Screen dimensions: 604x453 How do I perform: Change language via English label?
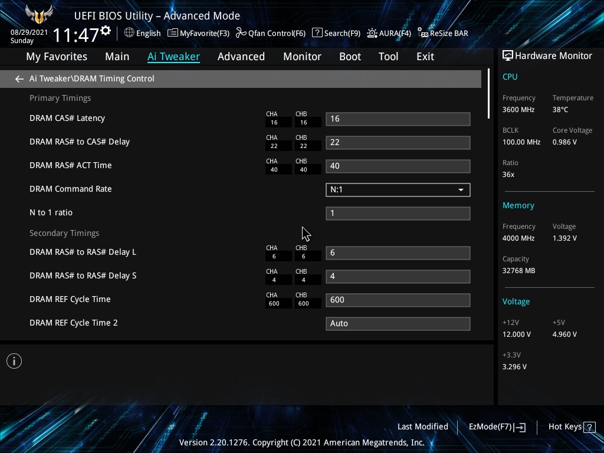(148, 34)
